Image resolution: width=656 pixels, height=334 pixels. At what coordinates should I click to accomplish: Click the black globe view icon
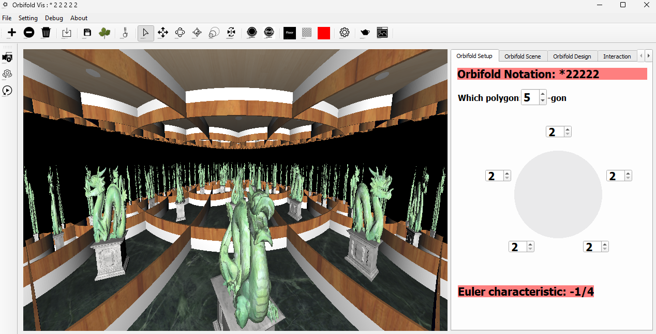(x=252, y=33)
